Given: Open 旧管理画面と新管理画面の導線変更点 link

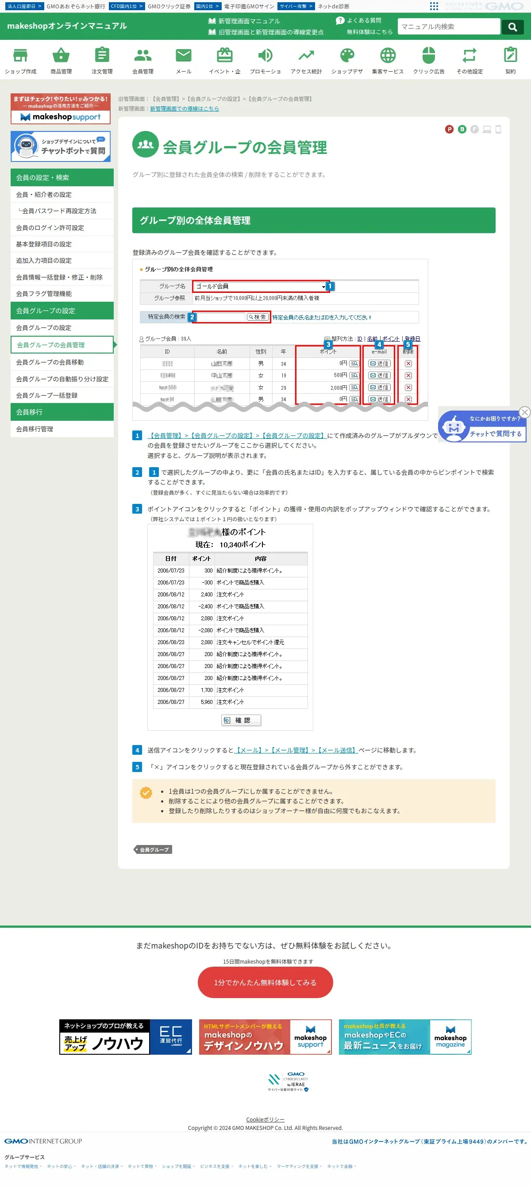Looking at the screenshot, I should tap(266, 32).
